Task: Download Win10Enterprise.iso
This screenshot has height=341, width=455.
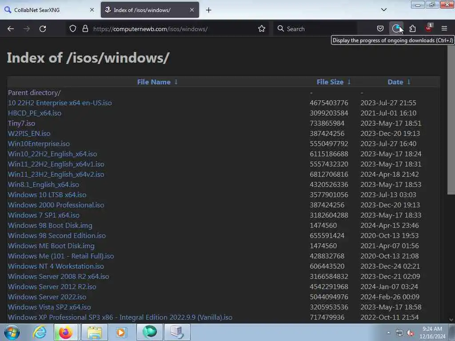Action: (39, 144)
